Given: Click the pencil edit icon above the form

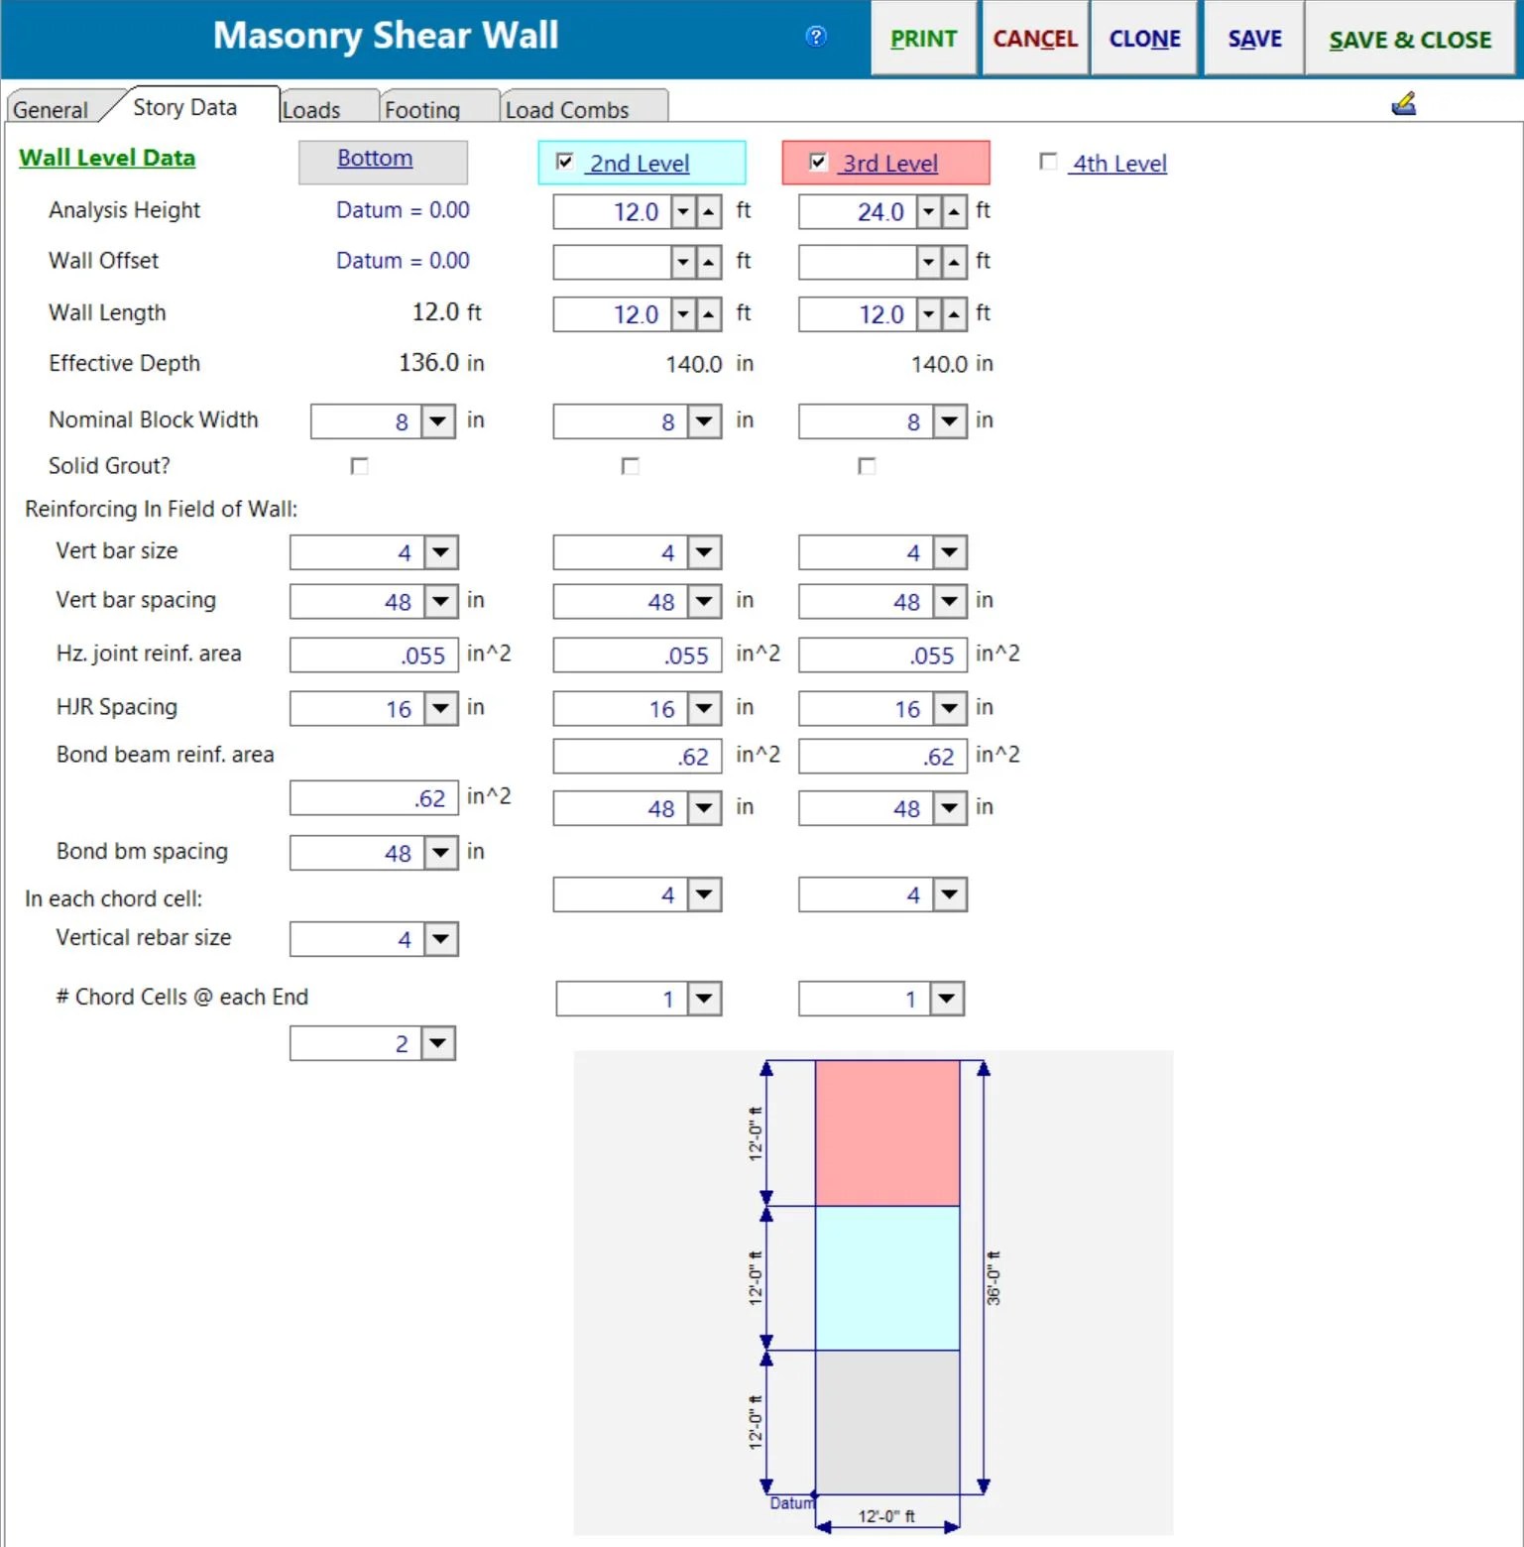Looking at the screenshot, I should pyautogui.click(x=1404, y=102).
